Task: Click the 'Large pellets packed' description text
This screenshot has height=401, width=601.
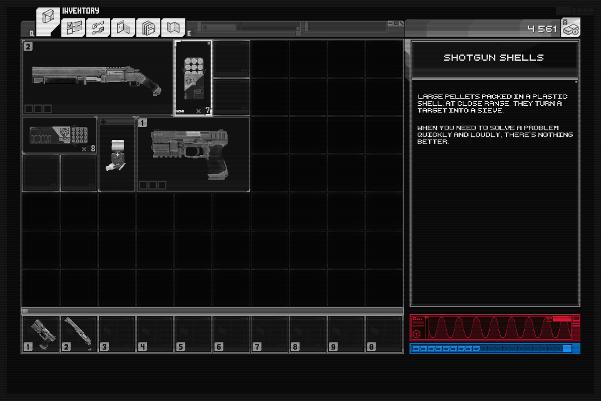Action: coord(492,104)
